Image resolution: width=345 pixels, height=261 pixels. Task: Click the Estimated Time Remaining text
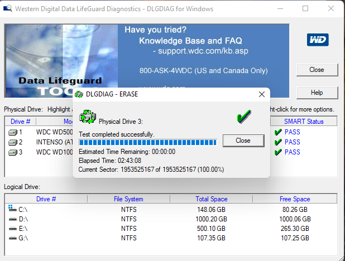[x=127, y=152]
